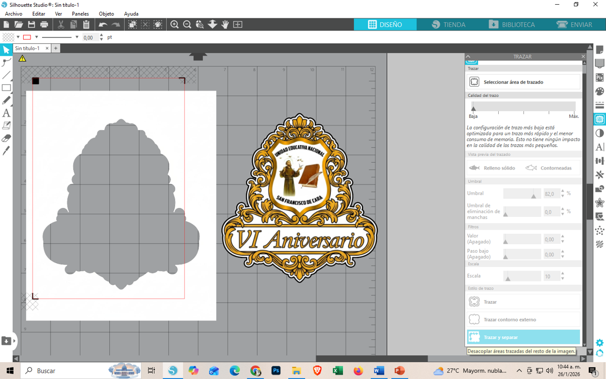This screenshot has width=606, height=379.
Task: Click Trazar y separar
Action: [x=523, y=337]
